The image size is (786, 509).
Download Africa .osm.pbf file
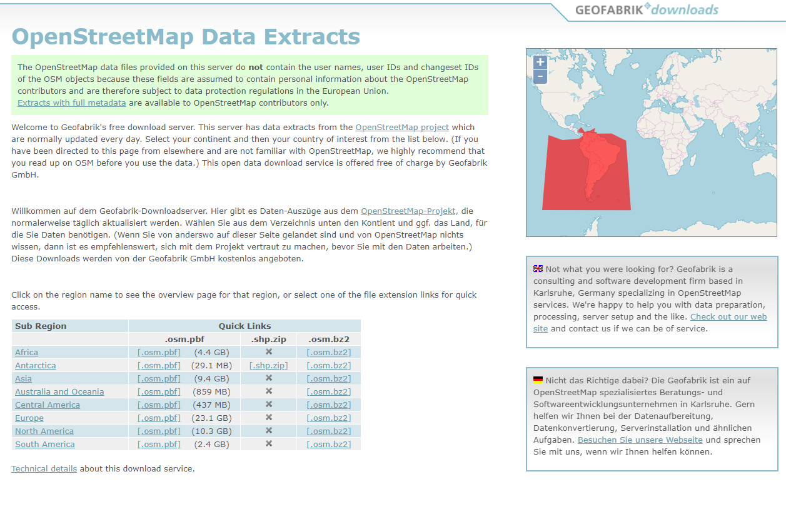coord(159,353)
